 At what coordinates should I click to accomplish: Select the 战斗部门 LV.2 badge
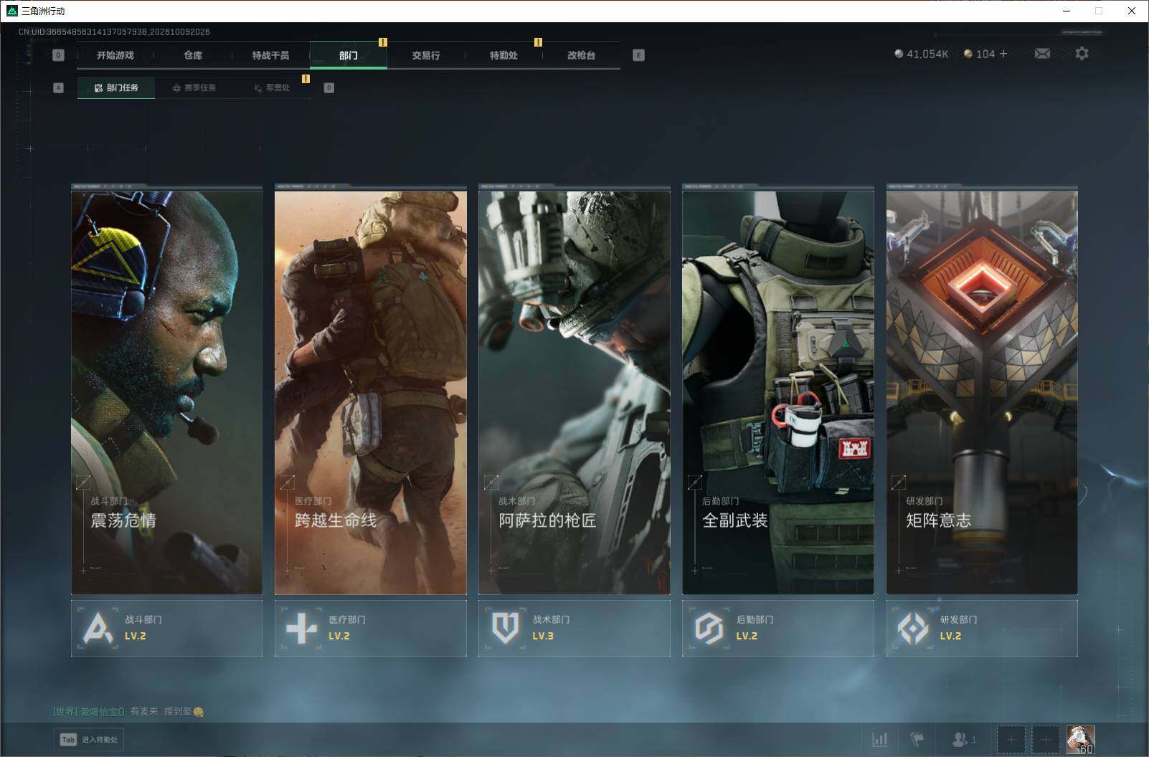166,628
